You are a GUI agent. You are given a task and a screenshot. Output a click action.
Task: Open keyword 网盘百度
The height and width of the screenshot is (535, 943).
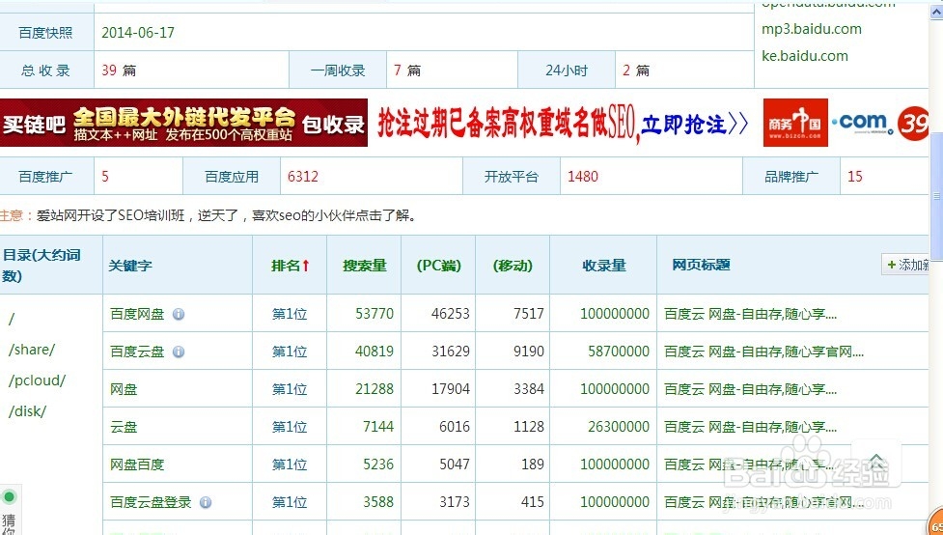tap(137, 465)
